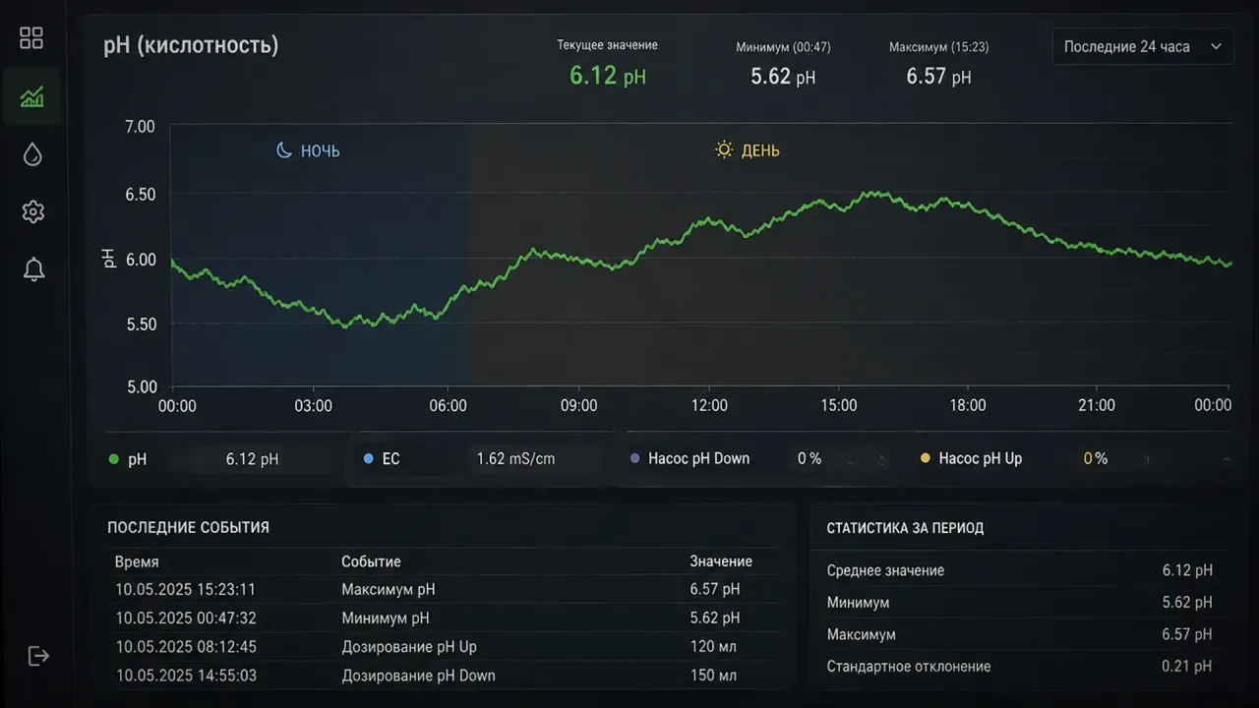
Task: Click the current value 6.12 pH header
Action: [608, 76]
